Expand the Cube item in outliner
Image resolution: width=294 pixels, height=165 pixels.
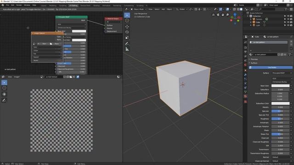point(251,22)
